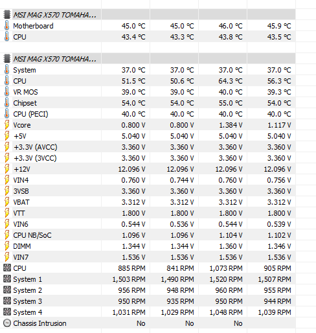Click the chip icon of the MSI MAG header above Motherboard
Viewport: 316px width, 333px height.
[7, 15]
